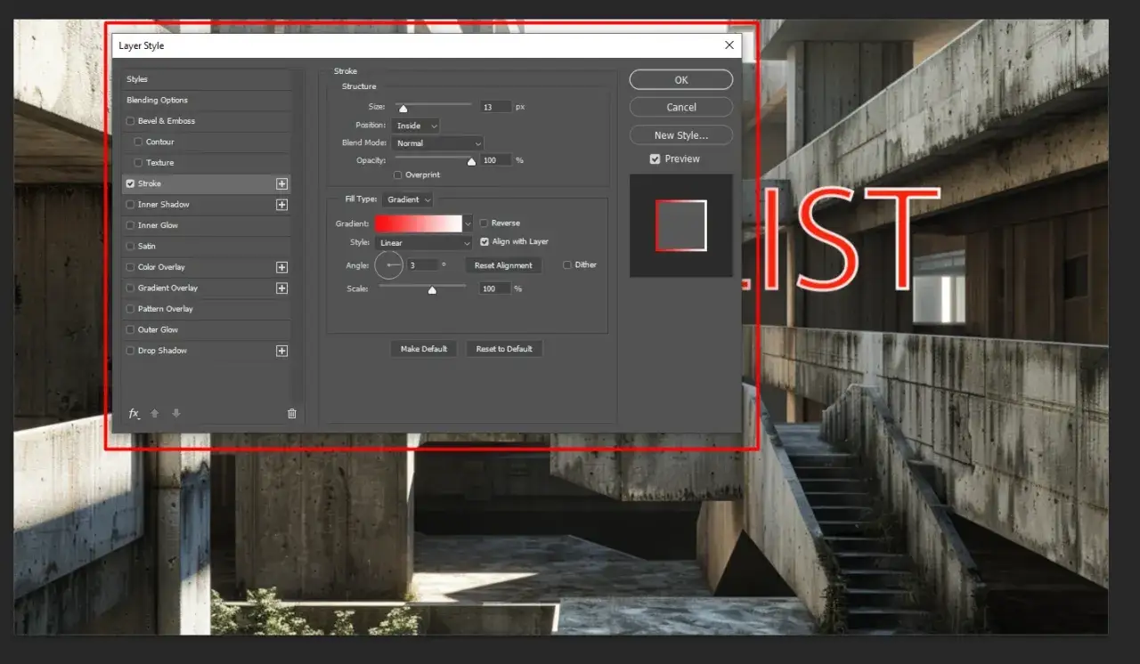Click the Size slider handle
The height and width of the screenshot is (664, 1140).
(403, 108)
